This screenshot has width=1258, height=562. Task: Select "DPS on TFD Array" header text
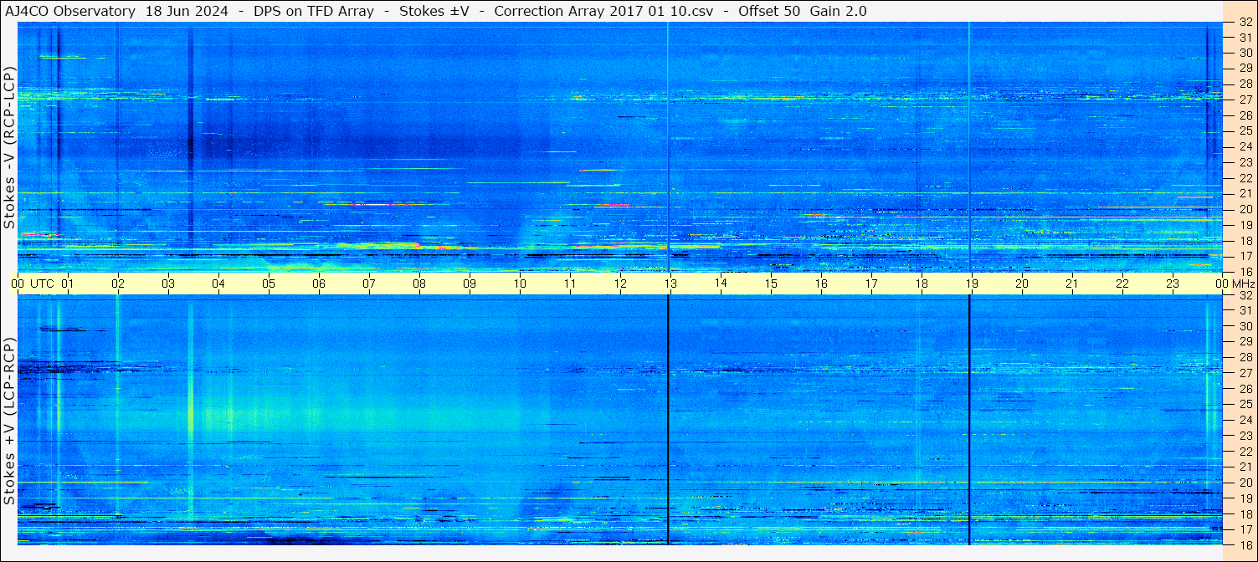point(314,11)
